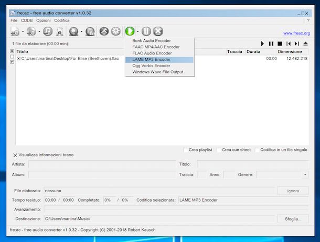The height and width of the screenshot is (242, 320).
Task: Click the select none joblist side button
Action: pyautogui.click(x=12, y=57)
